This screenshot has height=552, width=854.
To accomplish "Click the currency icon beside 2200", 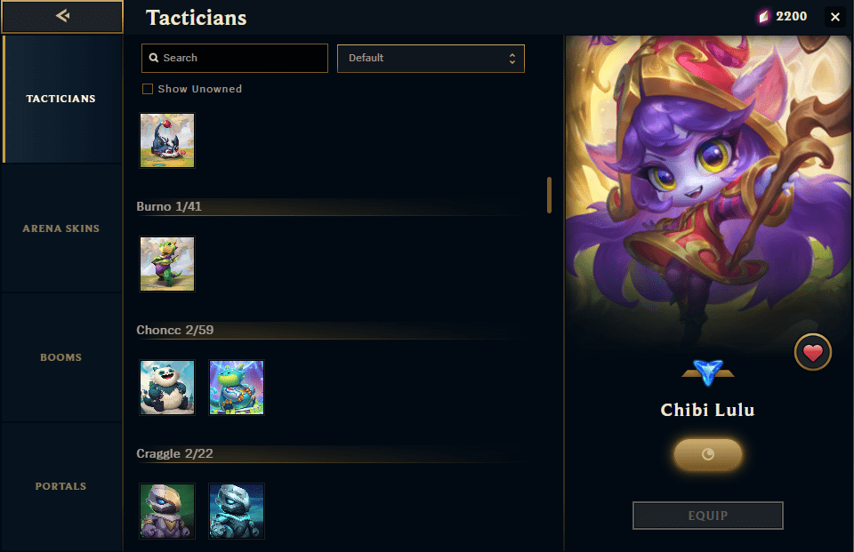I will 763,17.
